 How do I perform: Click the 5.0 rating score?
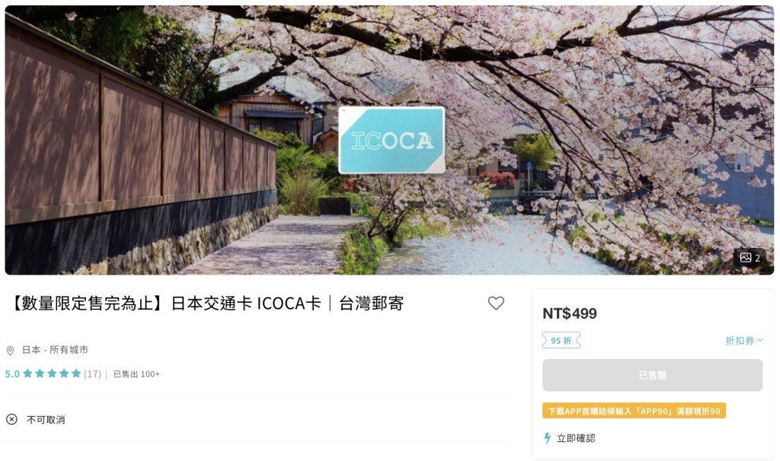point(12,374)
